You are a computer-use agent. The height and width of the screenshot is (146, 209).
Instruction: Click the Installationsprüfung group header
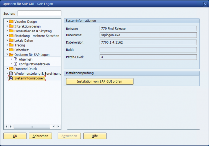tap(132, 73)
